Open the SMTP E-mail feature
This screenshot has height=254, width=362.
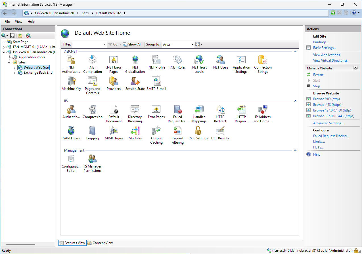(156, 84)
